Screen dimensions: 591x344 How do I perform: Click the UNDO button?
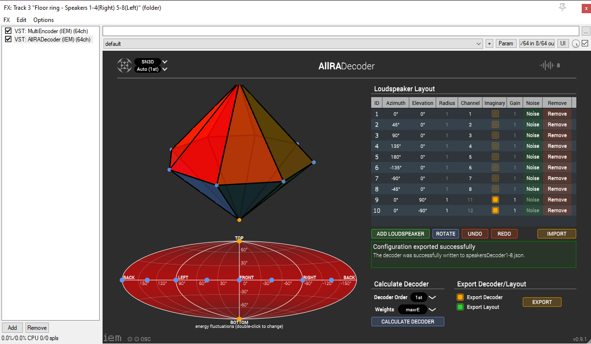(x=475, y=234)
